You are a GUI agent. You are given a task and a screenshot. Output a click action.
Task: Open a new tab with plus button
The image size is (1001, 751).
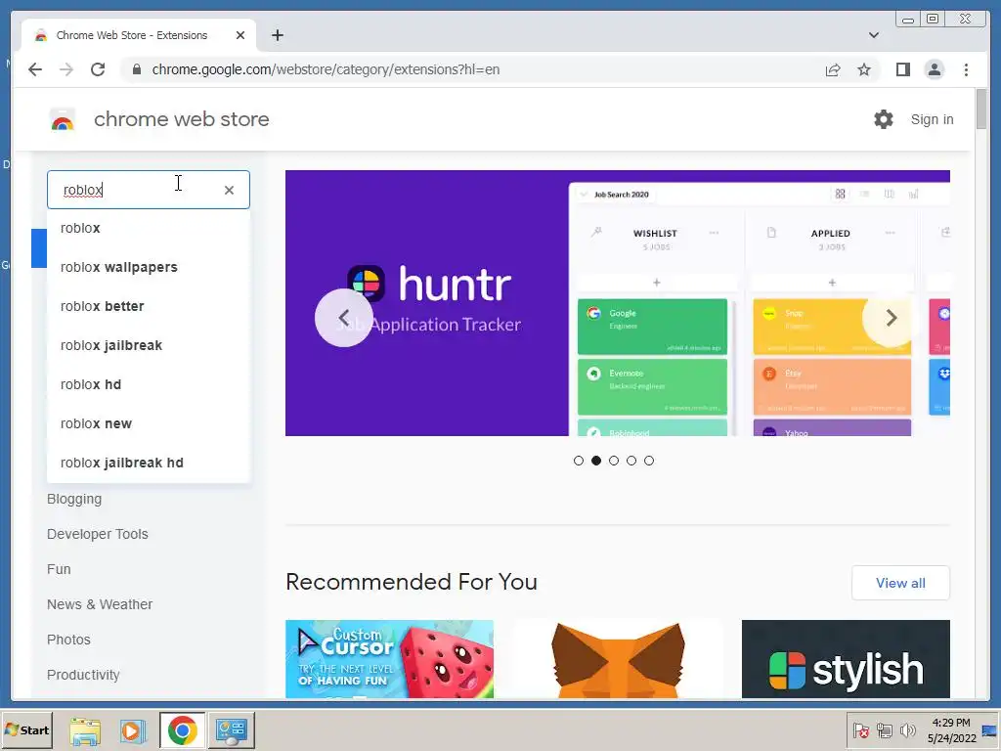tap(277, 35)
